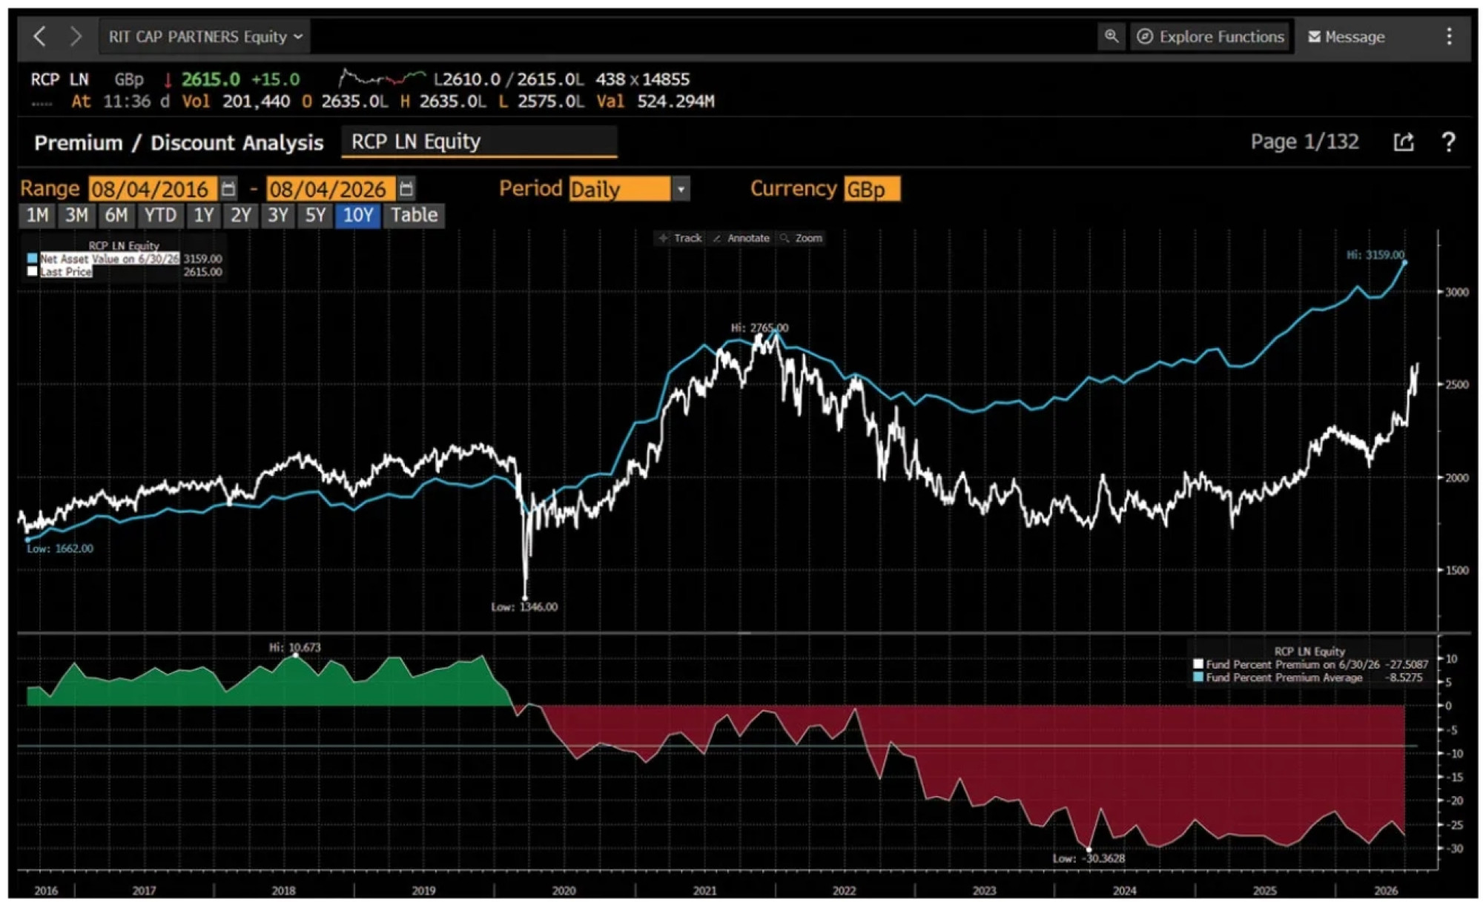Click the Vol 201,440 value
Image resolution: width=1483 pixels, height=902 pixels.
[x=256, y=102]
